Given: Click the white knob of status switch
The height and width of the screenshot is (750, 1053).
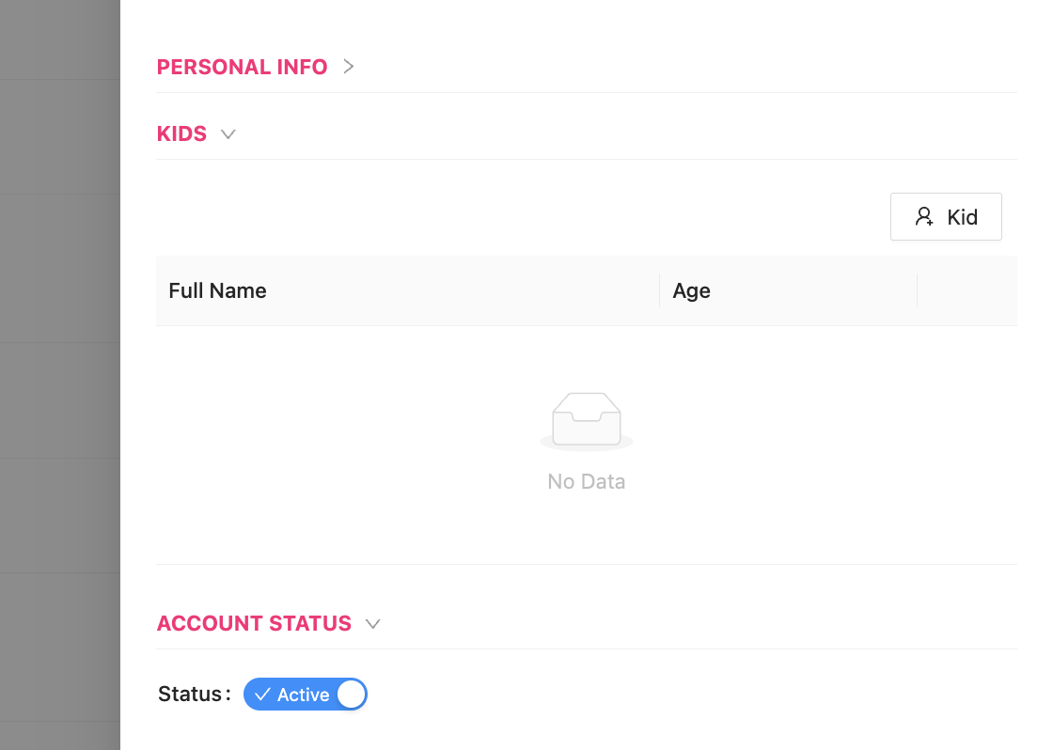Looking at the screenshot, I should pyautogui.click(x=351, y=695).
